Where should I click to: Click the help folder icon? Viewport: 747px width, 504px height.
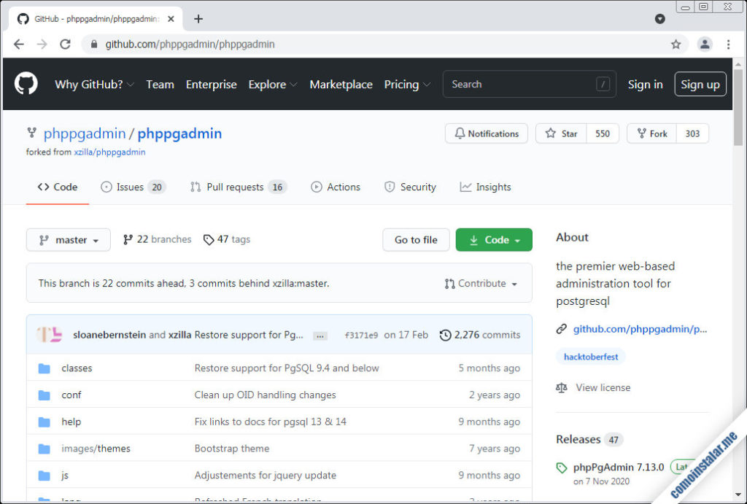44,422
